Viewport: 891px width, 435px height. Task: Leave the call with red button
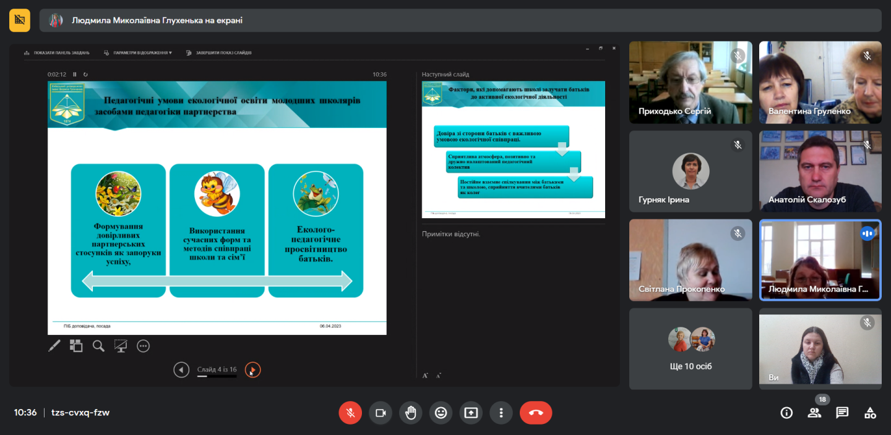[x=536, y=413]
